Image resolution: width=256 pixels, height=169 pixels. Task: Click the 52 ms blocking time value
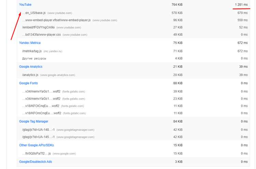(243, 27)
